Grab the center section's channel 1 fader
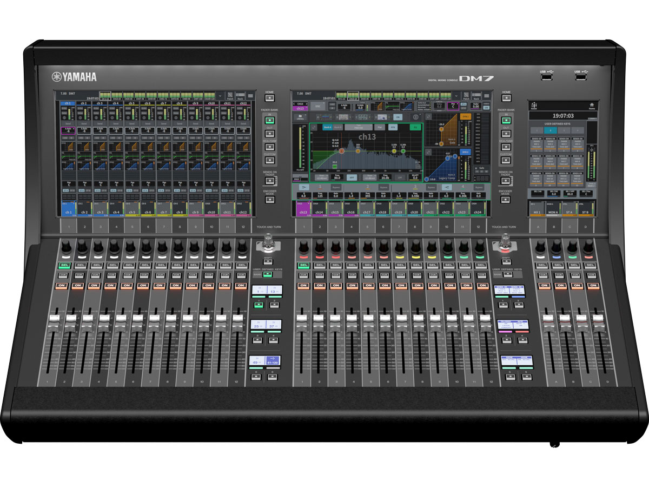Viewport: 649px width, 487px height. [x=302, y=324]
